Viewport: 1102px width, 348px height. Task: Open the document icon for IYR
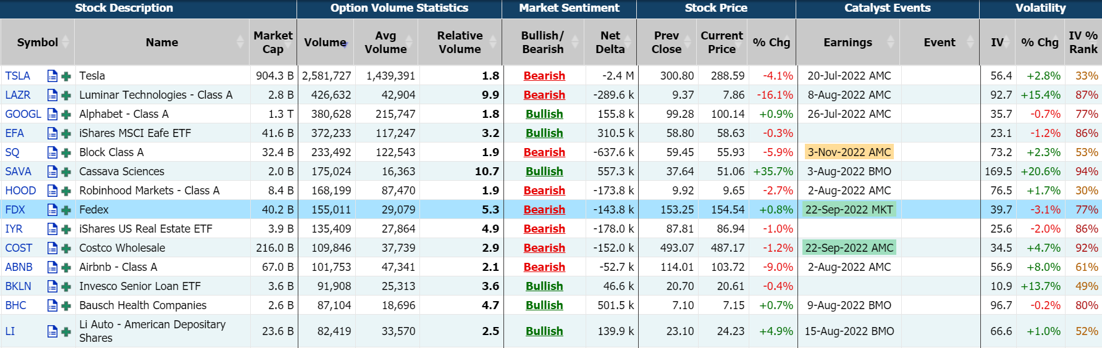pos(53,229)
